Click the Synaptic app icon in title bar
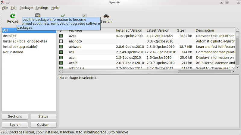 (x=2, y=2)
